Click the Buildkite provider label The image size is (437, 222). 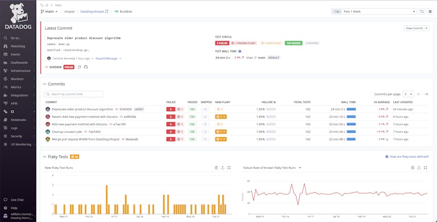point(123,12)
